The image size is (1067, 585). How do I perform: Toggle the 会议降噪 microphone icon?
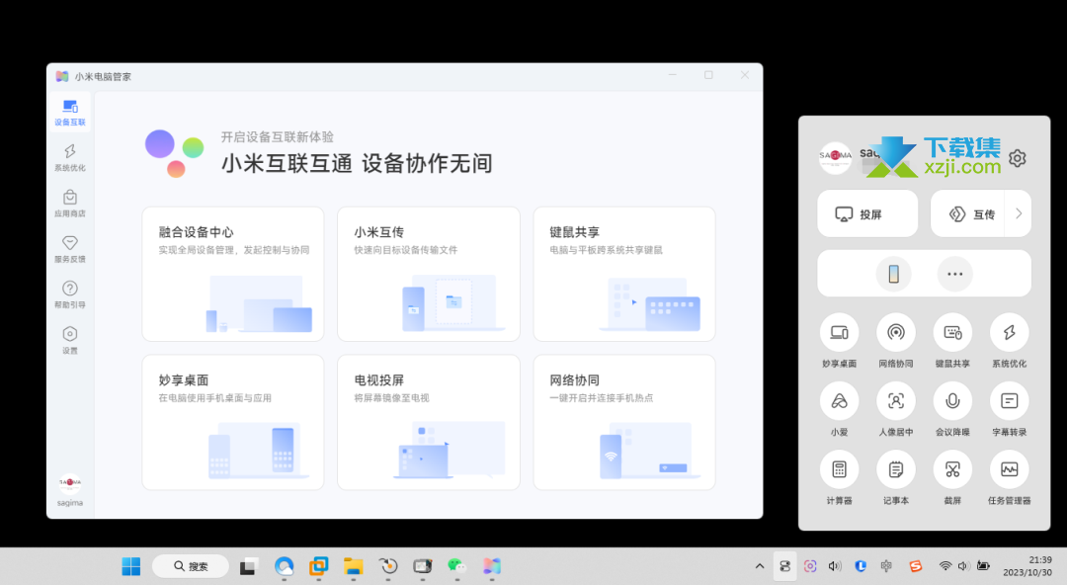coord(952,401)
